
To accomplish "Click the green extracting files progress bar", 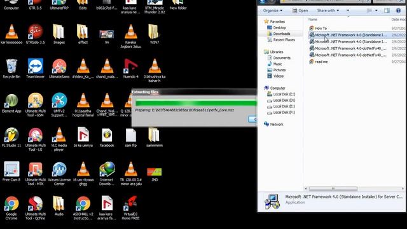I will tap(197, 103).
